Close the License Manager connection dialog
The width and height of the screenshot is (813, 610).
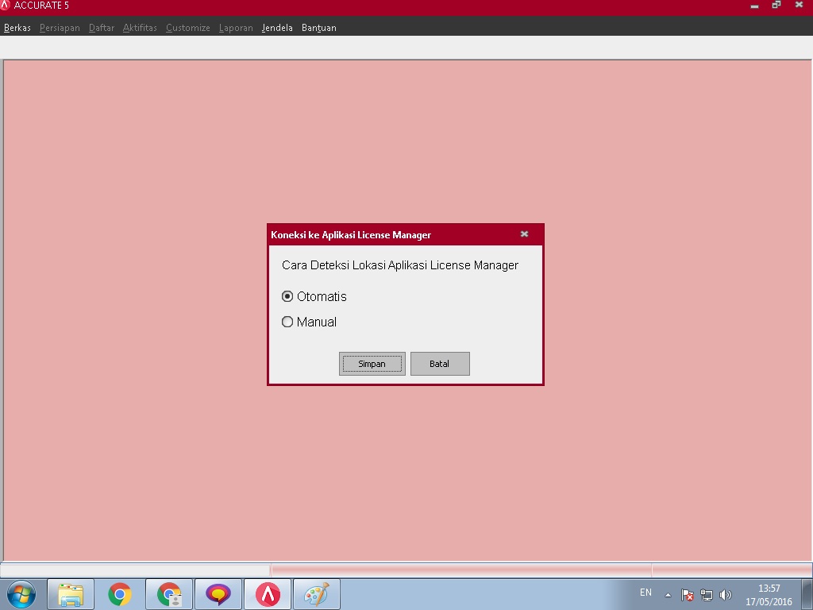[x=524, y=234]
